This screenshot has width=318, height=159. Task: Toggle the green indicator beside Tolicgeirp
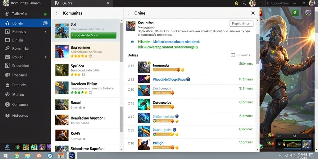click(45, 14)
